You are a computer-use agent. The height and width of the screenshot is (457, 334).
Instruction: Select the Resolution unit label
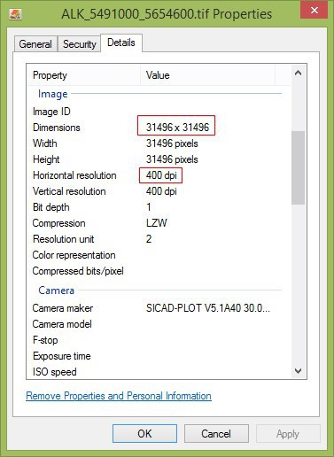(63, 239)
